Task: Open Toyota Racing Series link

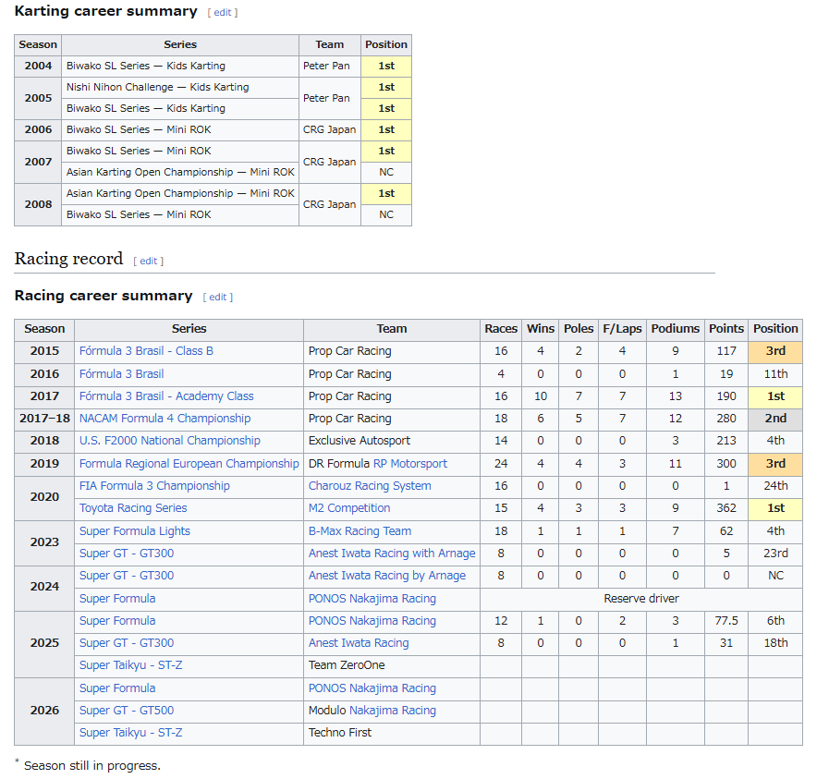Action: click(133, 508)
